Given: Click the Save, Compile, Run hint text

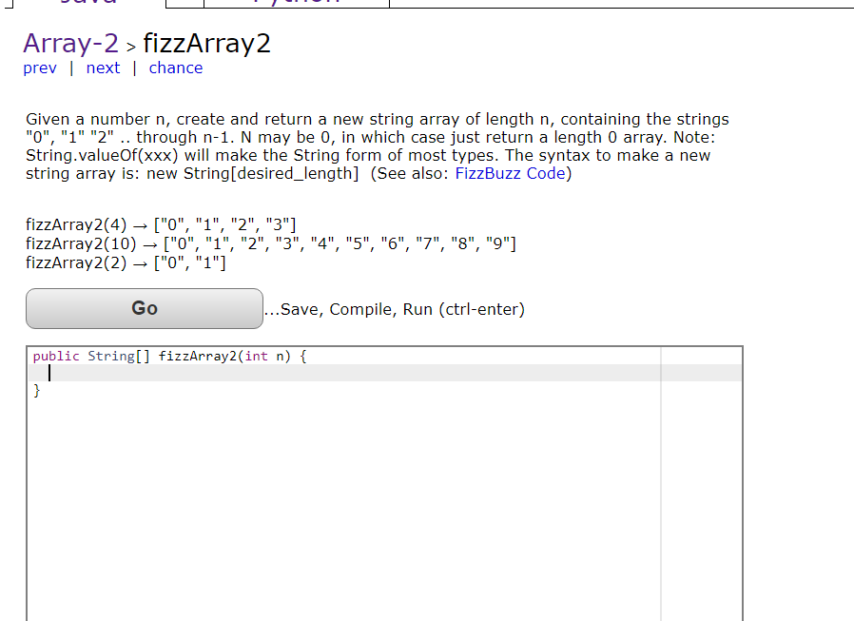Looking at the screenshot, I should click(395, 309).
